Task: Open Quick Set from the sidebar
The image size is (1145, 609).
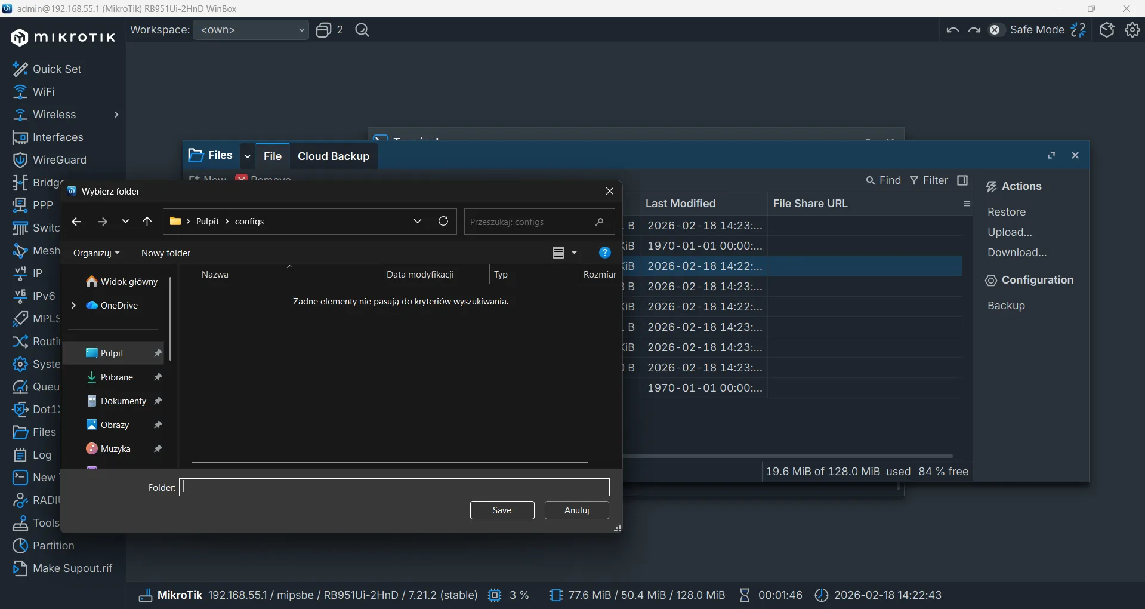Action: [56, 69]
